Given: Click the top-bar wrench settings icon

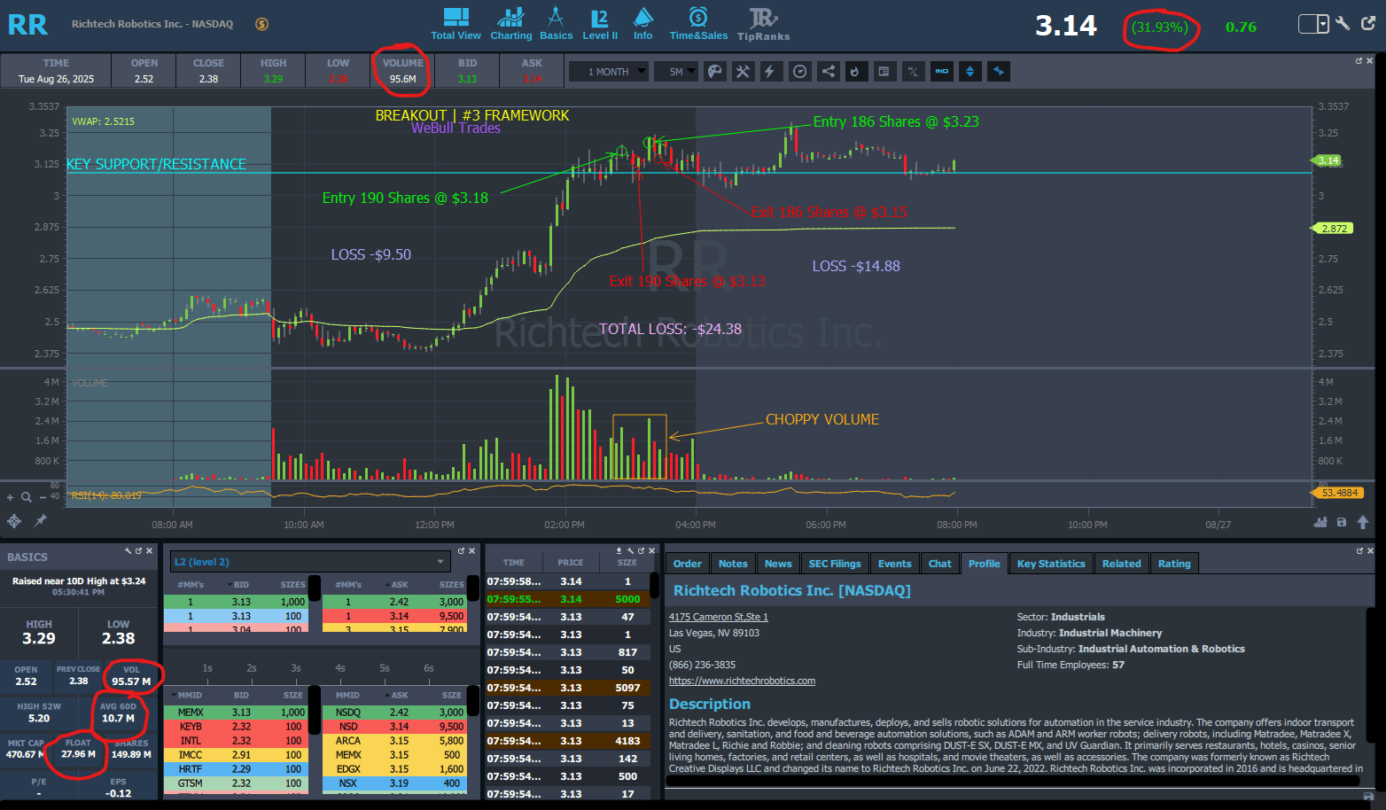Looking at the screenshot, I should pyautogui.click(x=1343, y=24).
